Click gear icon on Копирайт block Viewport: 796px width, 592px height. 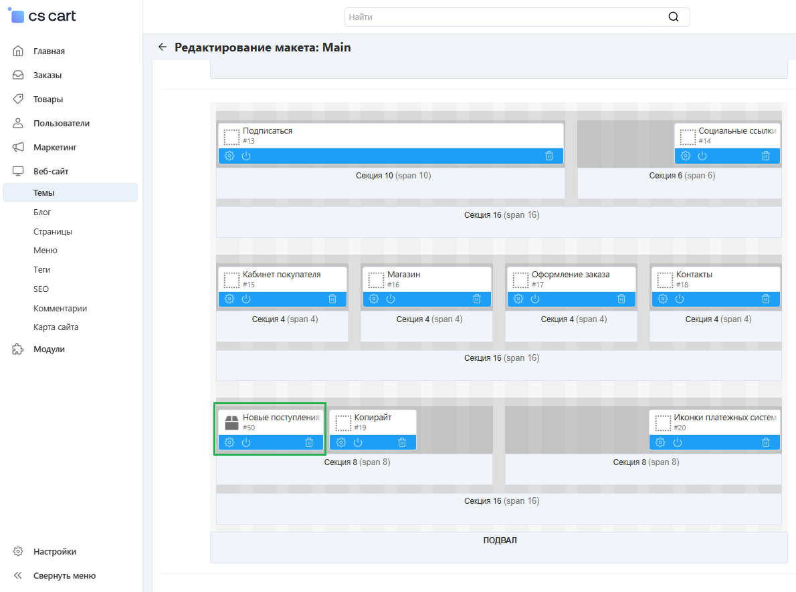[341, 442]
